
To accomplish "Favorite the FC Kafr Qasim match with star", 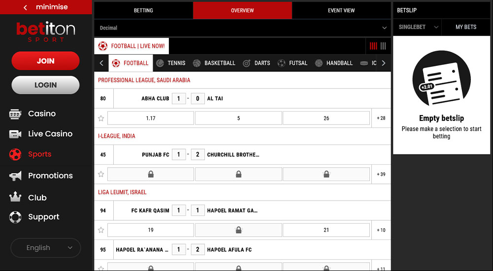I will pos(101,230).
